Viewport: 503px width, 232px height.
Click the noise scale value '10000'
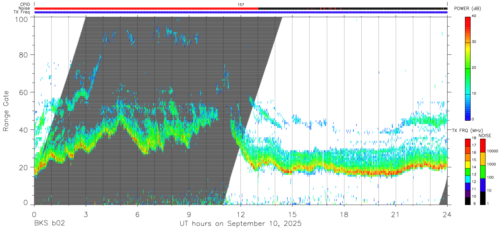coord(492,151)
